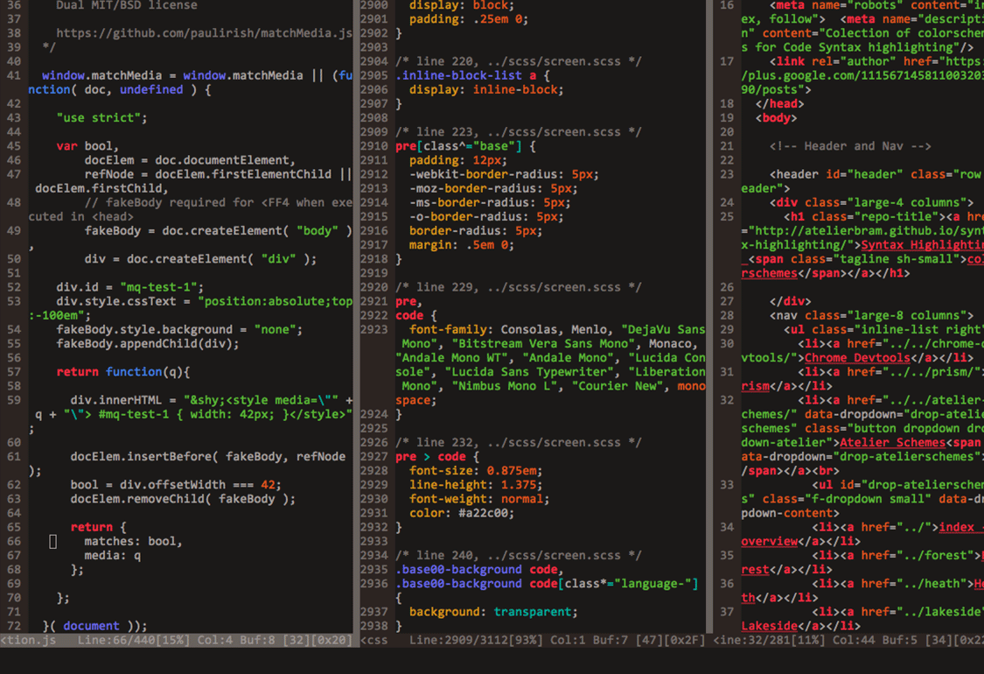
Task: Click the cursor block on line 66
Action: pos(52,542)
